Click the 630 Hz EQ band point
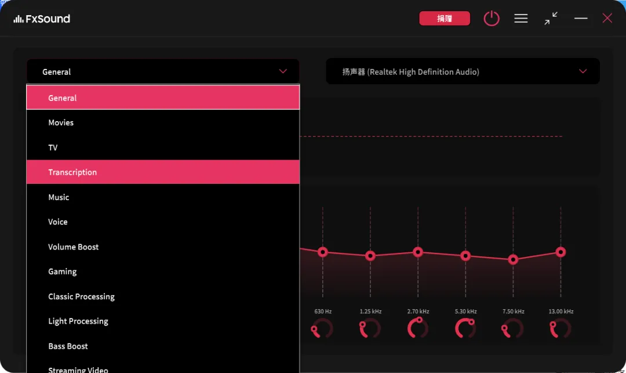 (323, 252)
